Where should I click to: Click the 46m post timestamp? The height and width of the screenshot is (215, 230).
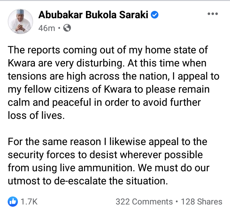click(47, 28)
